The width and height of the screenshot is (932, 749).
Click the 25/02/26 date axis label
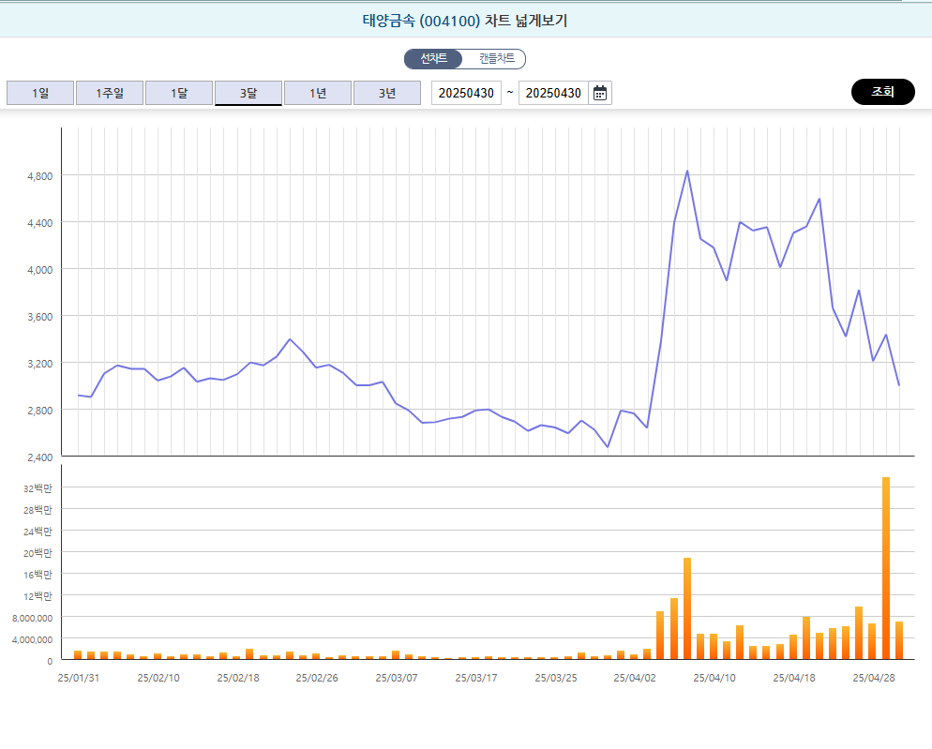pos(317,678)
